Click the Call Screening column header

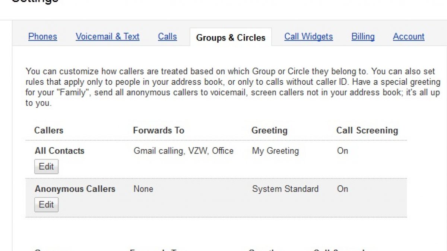[367, 131]
